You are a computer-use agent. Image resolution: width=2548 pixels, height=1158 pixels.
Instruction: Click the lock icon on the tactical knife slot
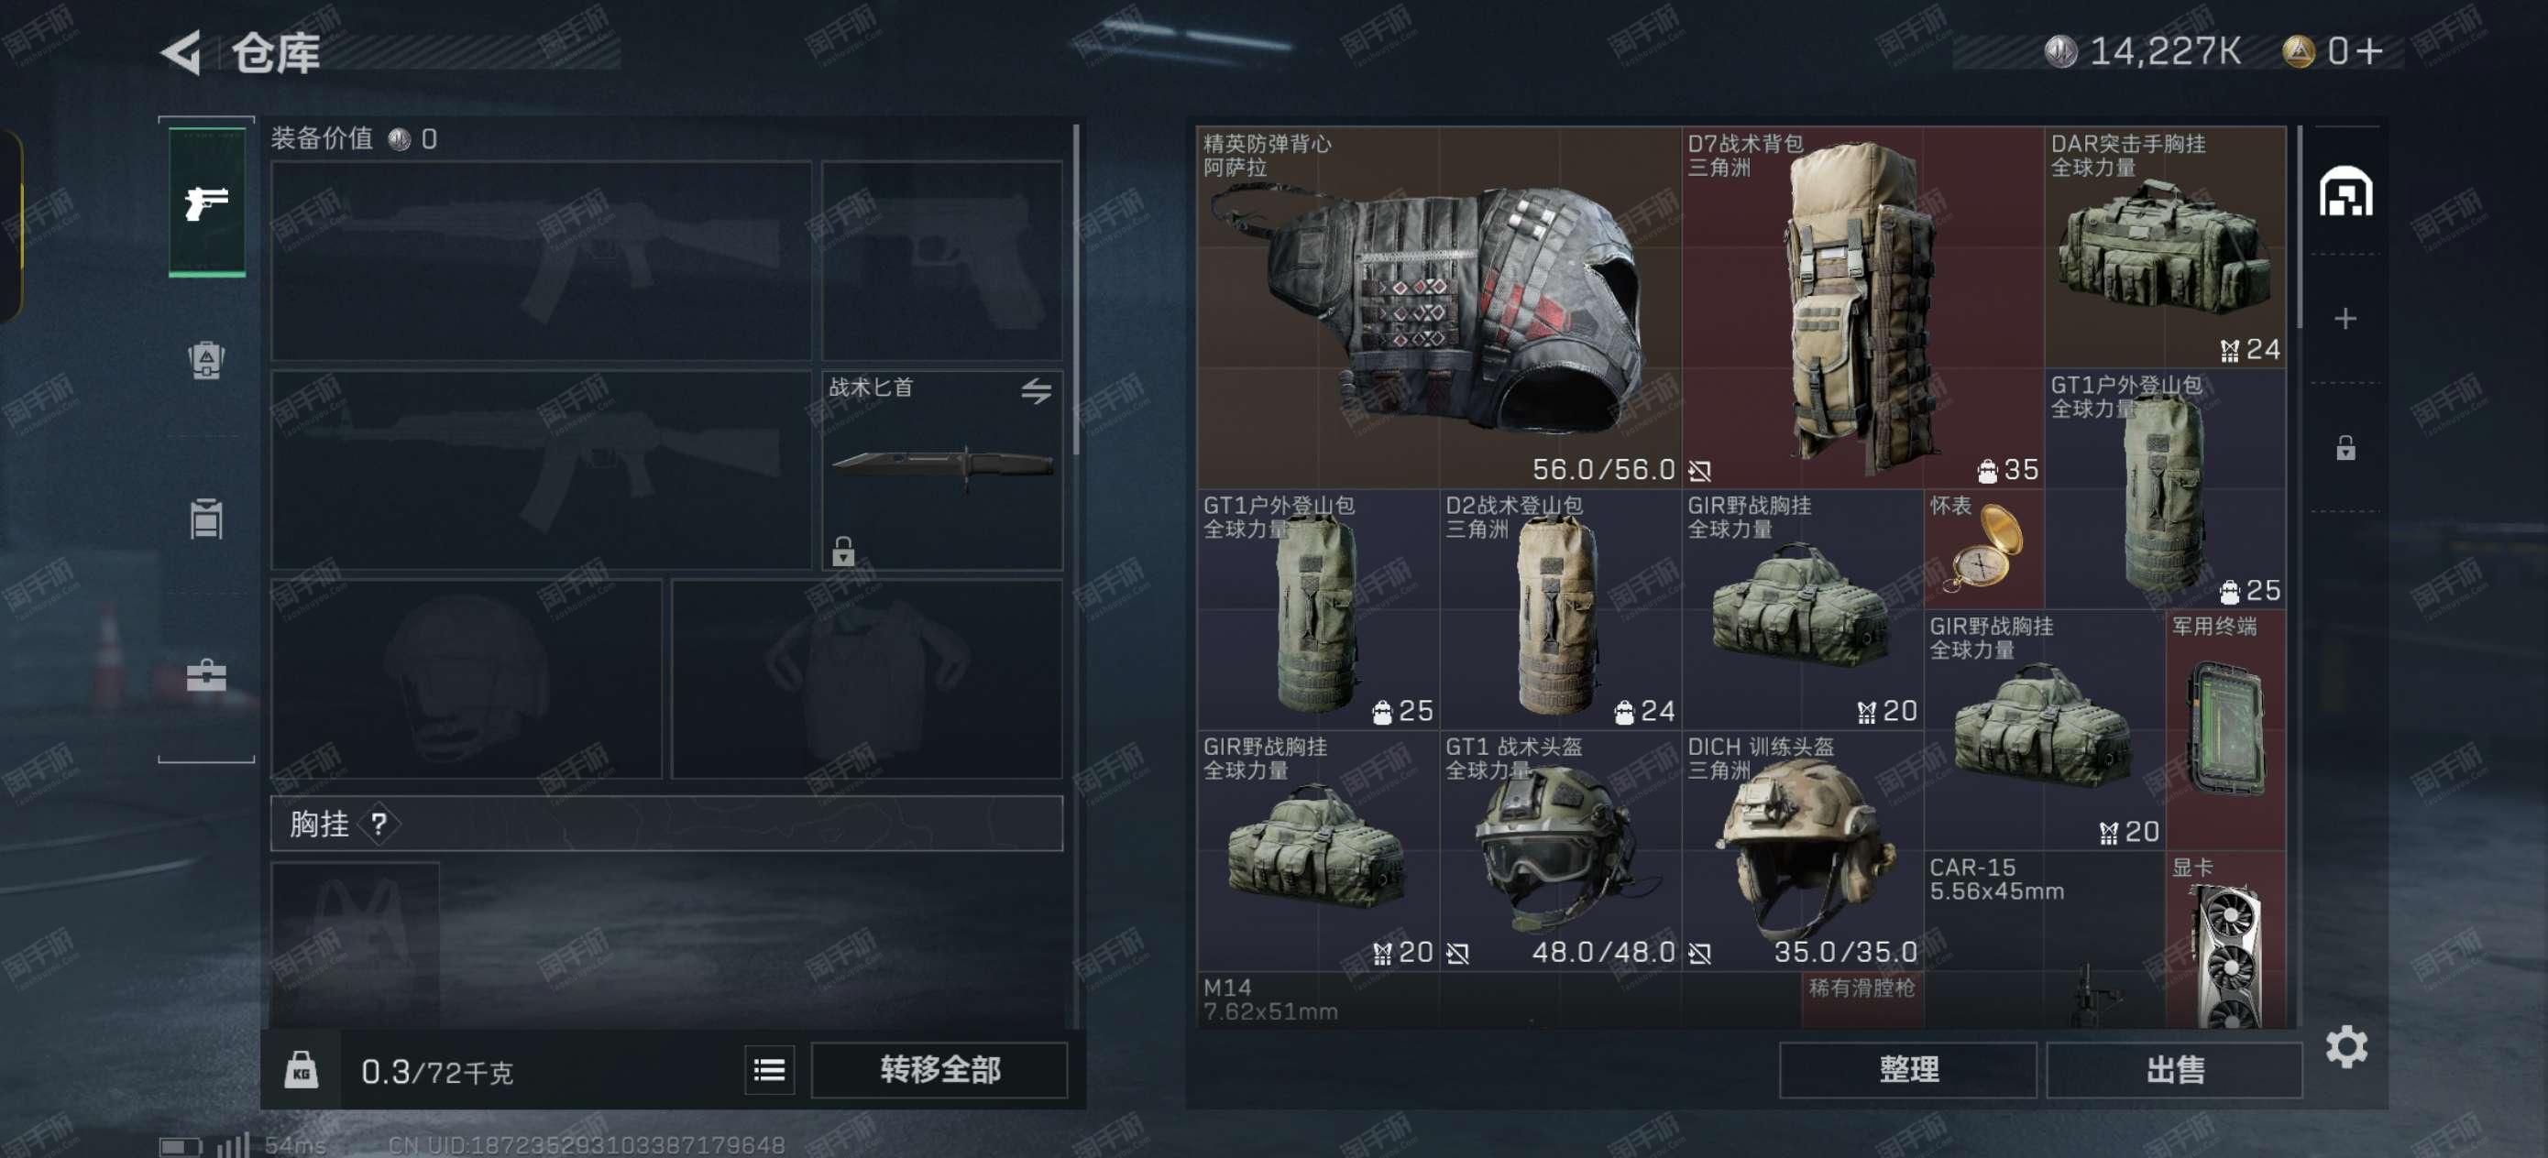tap(842, 551)
